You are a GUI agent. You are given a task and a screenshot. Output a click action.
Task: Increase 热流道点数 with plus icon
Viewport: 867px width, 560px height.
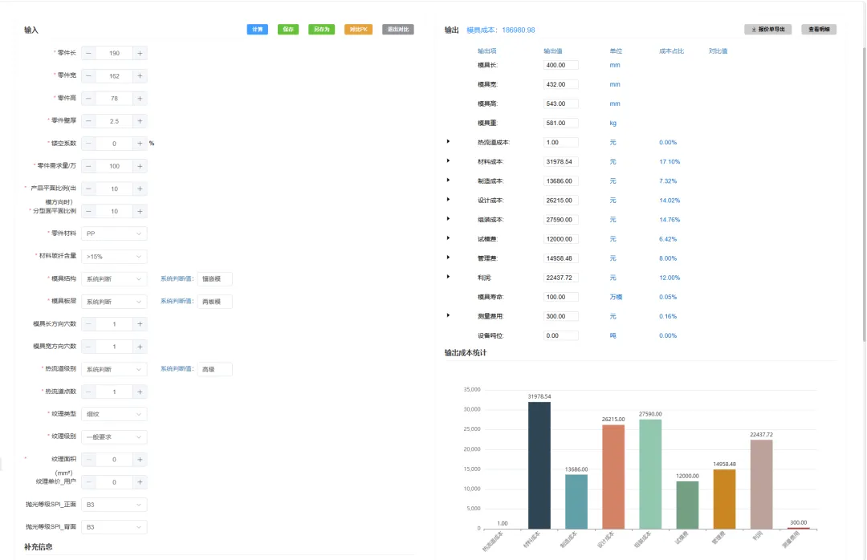point(140,392)
